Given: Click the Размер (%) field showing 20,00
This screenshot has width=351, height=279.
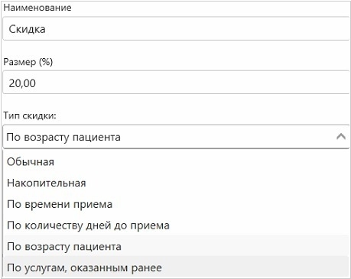Looking at the screenshot, I should click(x=176, y=83).
